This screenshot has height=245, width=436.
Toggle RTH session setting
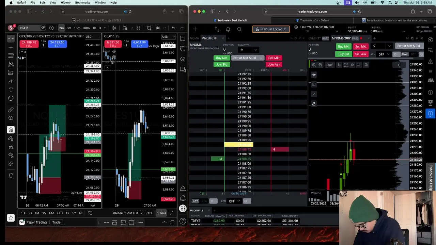(x=149, y=213)
